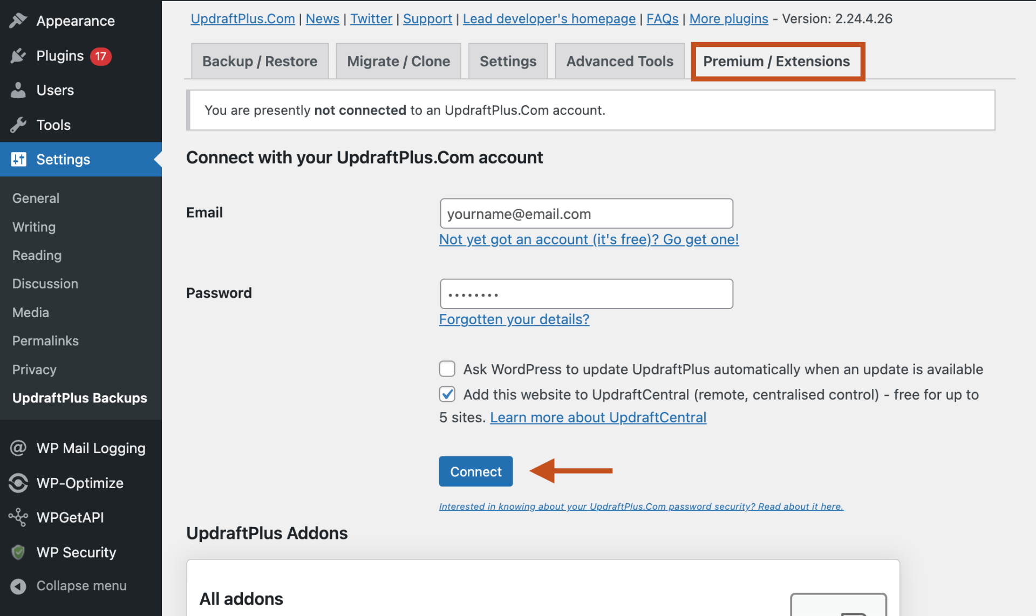Click the Tools wrench icon
The width and height of the screenshot is (1036, 616).
coord(18,125)
